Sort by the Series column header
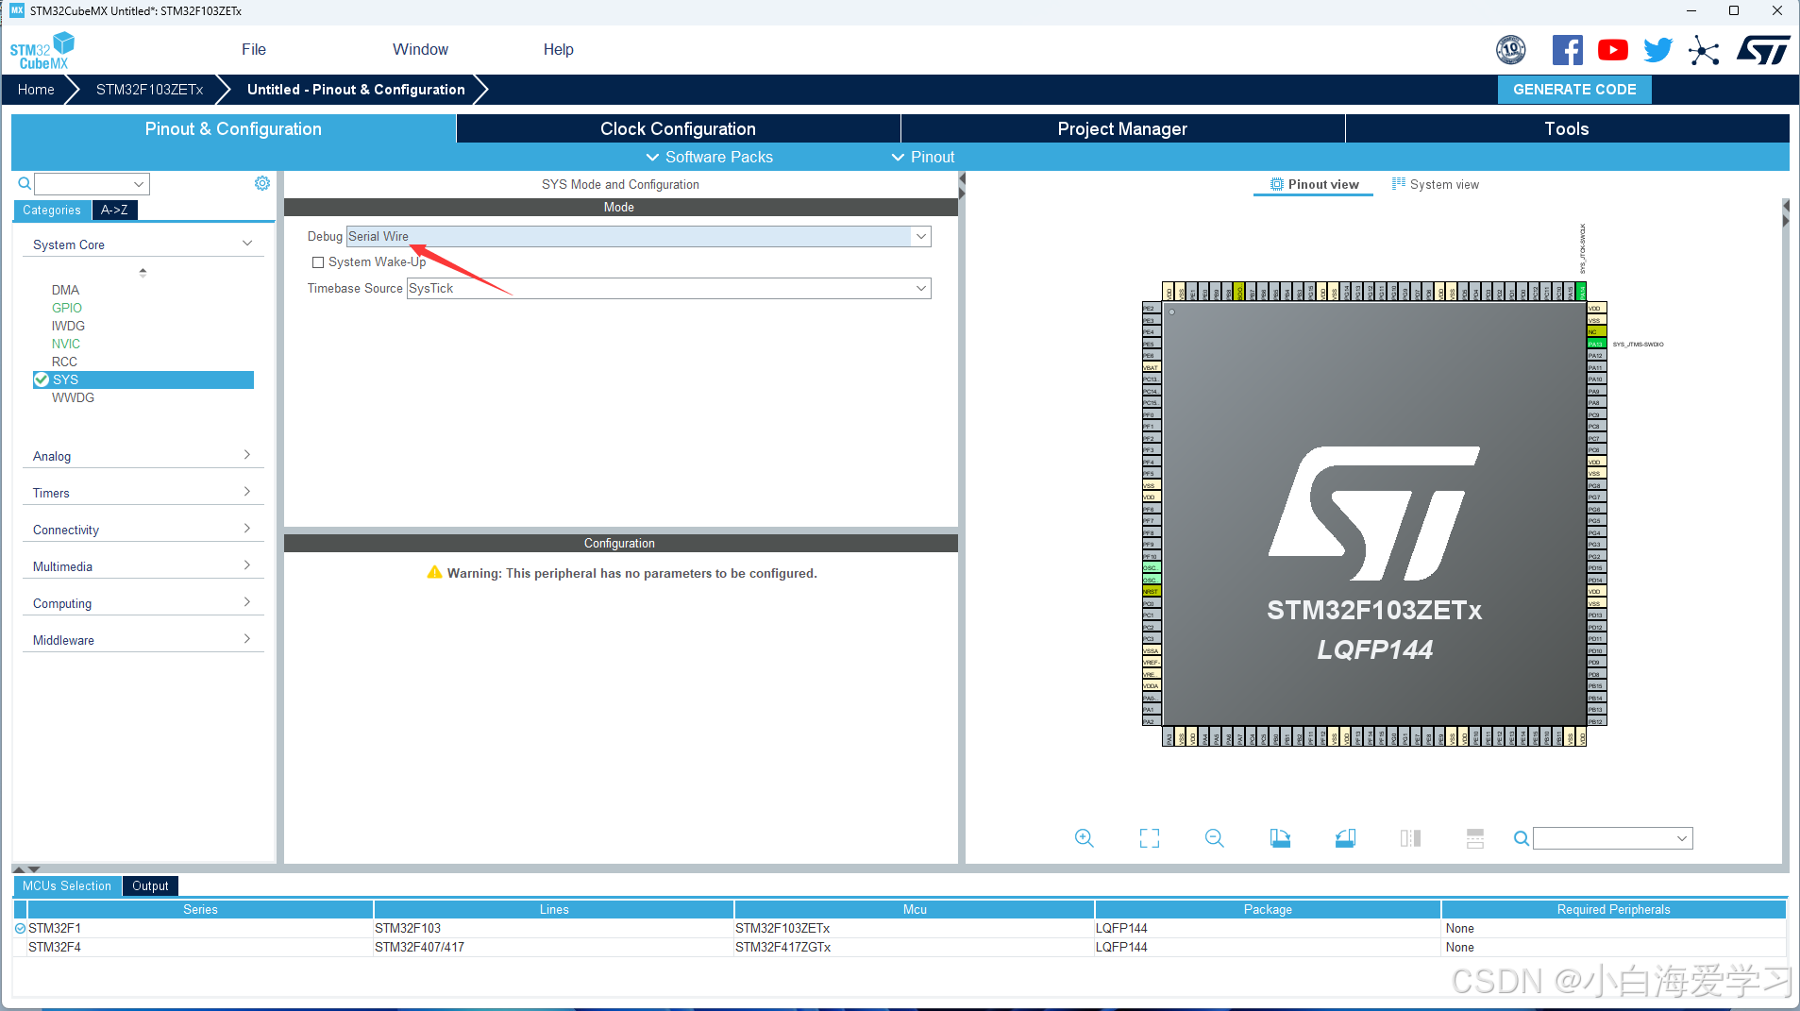This screenshot has height=1011, width=1800. tap(200, 909)
